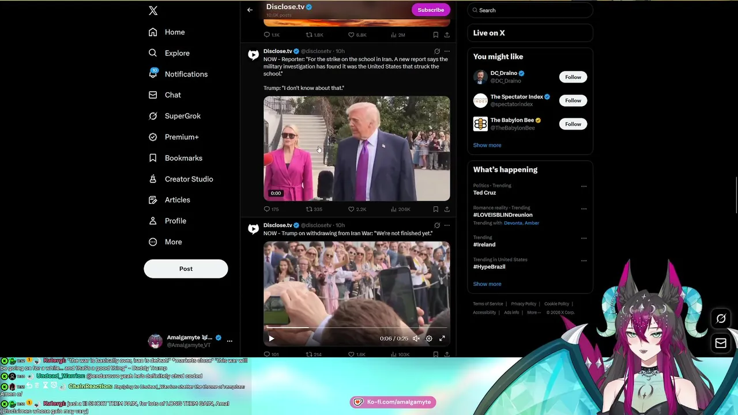Image resolution: width=738 pixels, height=415 pixels.
Task: Click Grok icon on the Iran War withdrawal post
Action: pos(437,225)
